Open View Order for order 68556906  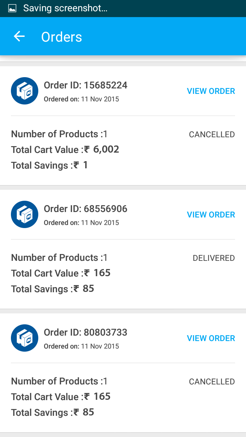point(211,215)
